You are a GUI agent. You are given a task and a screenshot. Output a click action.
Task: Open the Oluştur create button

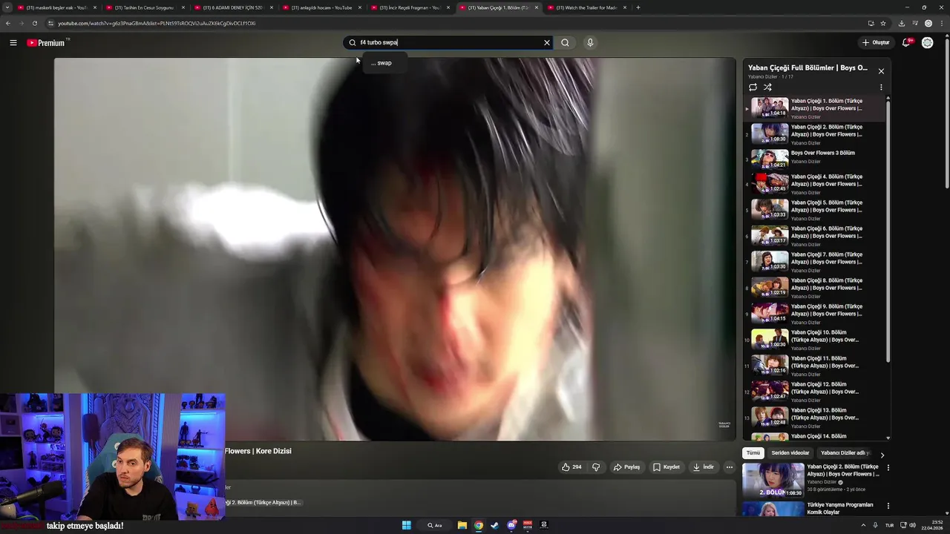(x=876, y=42)
